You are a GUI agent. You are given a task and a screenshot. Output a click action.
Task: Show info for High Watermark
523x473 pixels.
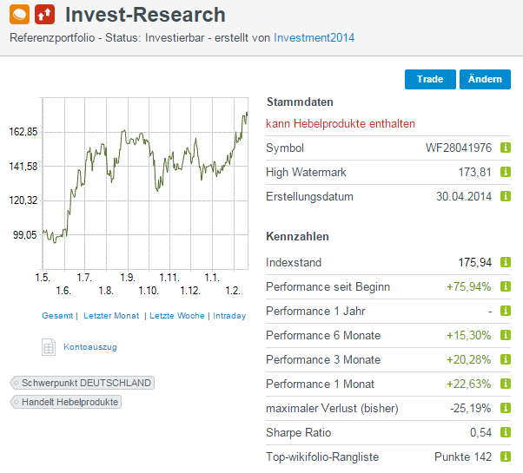(x=506, y=173)
